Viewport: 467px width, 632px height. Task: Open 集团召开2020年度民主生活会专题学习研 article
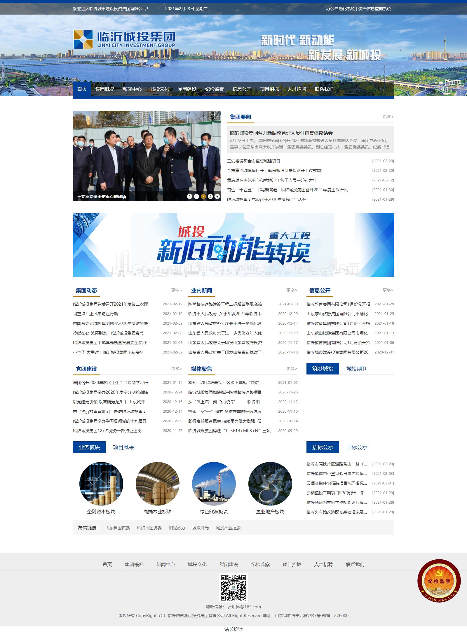click(111, 383)
